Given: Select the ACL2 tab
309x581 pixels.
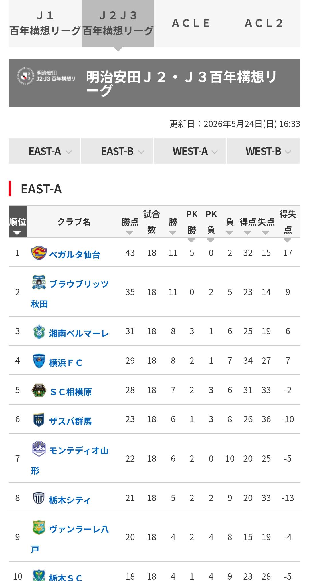Looking at the screenshot, I should (264, 23).
